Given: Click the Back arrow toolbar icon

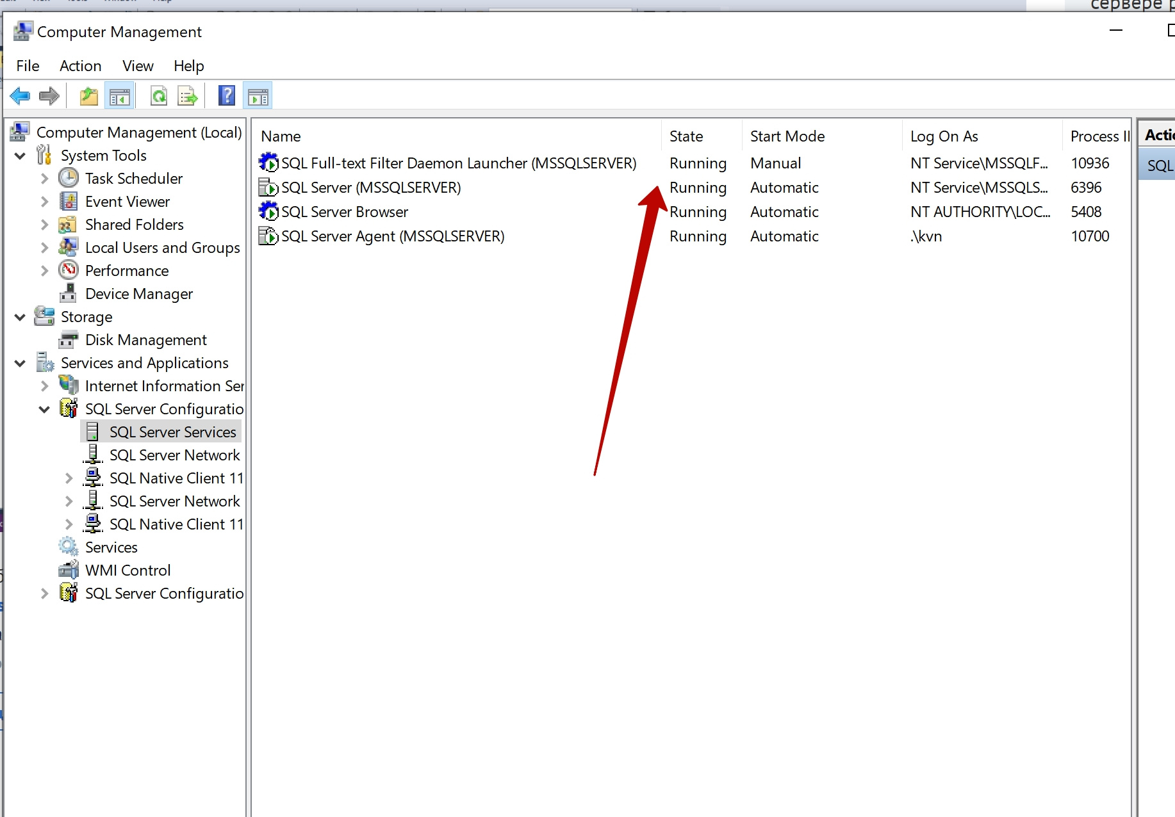Looking at the screenshot, I should pyautogui.click(x=20, y=97).
